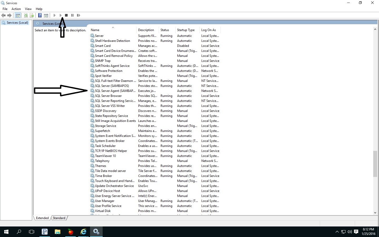Image resolution: width=379 pixels, height=237 pixels.
Task: Switch to the Extended tab
Action: click(x=42, y=218)
